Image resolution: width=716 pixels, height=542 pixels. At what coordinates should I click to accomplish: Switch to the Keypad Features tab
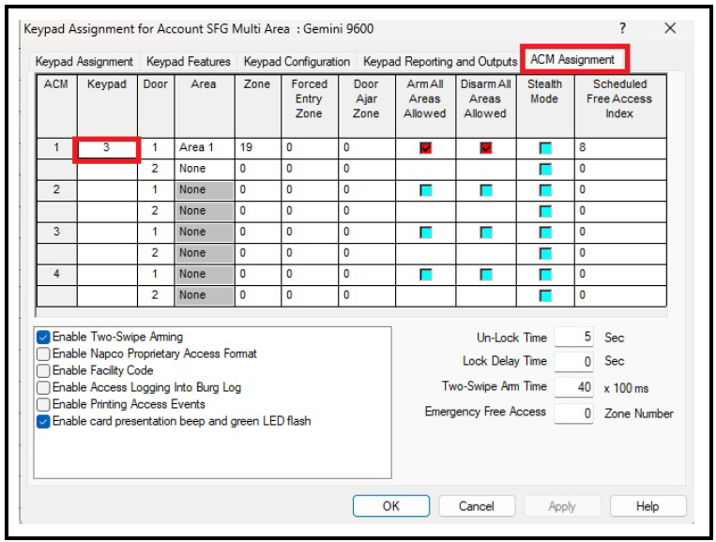point(188,62)
